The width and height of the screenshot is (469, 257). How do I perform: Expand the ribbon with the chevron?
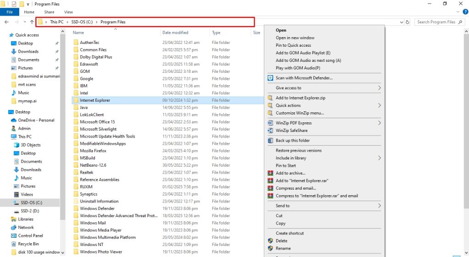click(x=458, y=12)
